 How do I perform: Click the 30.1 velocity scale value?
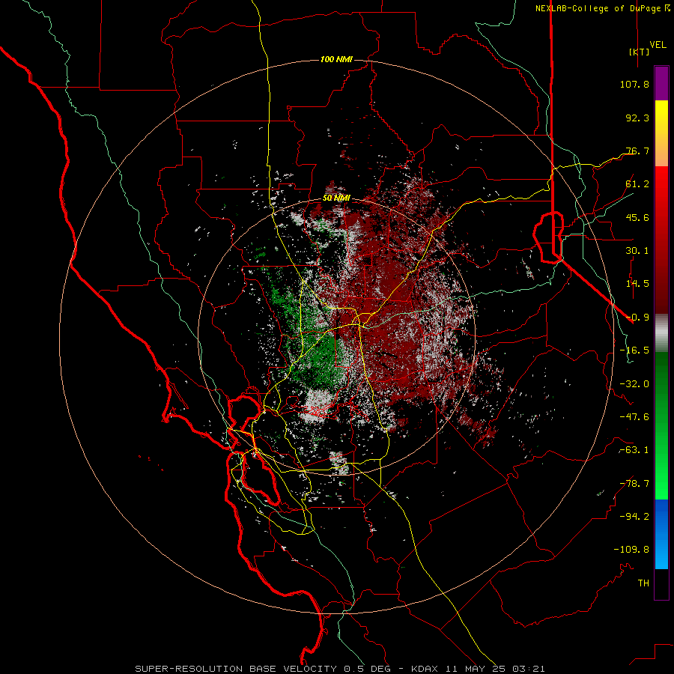(x=637, y=251)
